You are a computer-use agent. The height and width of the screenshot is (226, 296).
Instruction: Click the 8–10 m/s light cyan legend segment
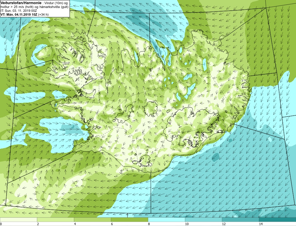tap(166, 220)
